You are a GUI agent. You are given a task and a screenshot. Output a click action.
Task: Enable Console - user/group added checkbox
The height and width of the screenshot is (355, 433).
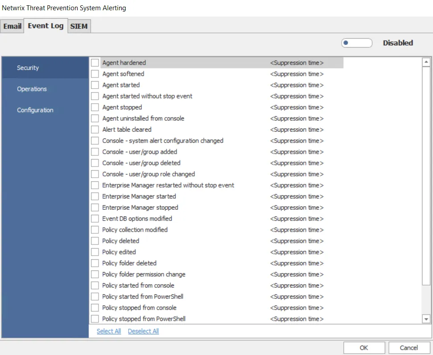click(x=95, y=152)
